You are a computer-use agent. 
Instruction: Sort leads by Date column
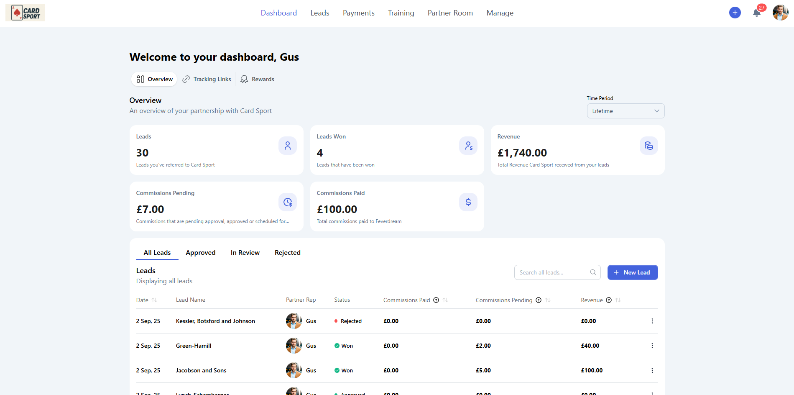click(154, 300)
